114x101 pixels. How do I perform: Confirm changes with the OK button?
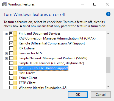[x=78, y=95]
